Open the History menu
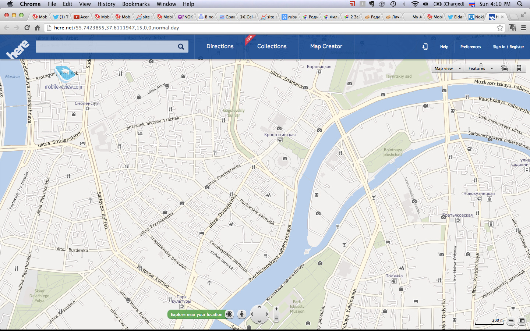 pyautogui.click(x=106, y=4)
